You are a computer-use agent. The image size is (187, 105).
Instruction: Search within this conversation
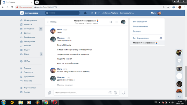tap(111, 22)
